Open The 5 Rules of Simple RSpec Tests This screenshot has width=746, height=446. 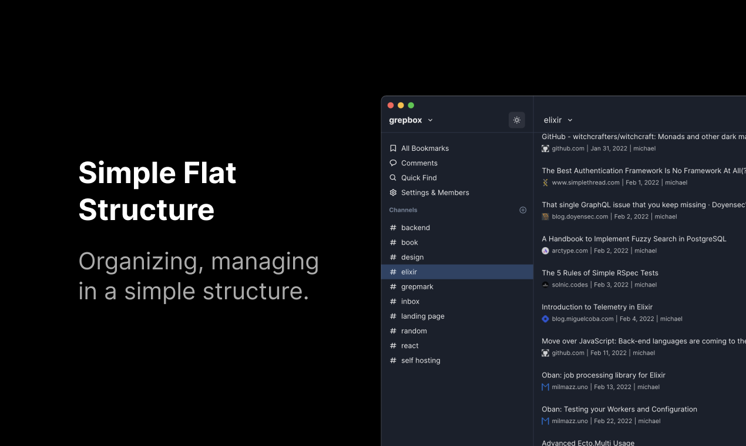600,273
